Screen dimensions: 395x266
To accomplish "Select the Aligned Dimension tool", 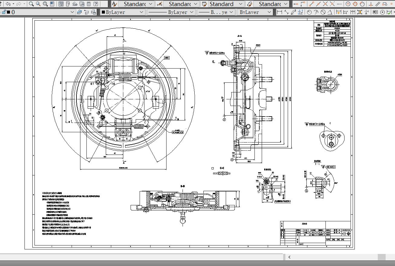I will (x=287, y=12).
